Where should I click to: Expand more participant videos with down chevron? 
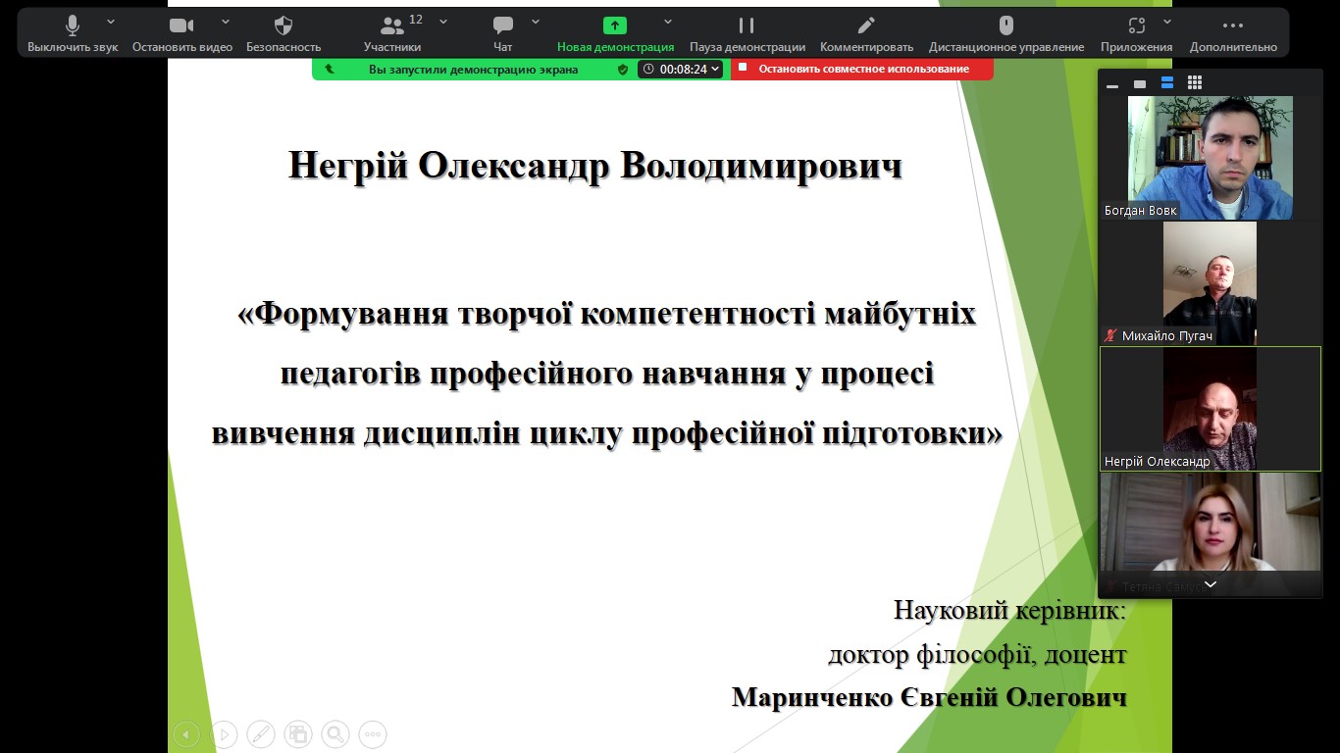pos(1210,584)
